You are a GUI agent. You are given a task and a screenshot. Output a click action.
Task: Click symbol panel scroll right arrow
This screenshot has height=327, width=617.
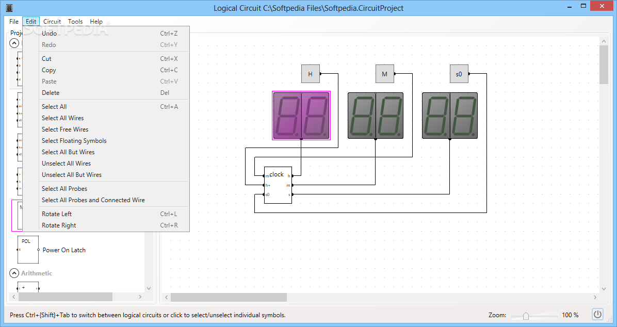140,297
